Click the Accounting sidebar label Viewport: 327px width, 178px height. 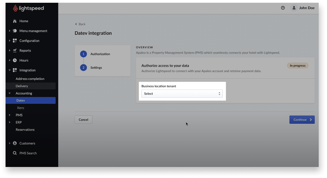pyautogui.click(x=24, y=93)
